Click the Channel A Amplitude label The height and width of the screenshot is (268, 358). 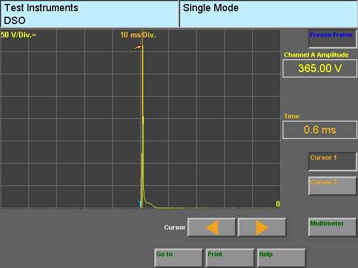click(x=316, y=55)
